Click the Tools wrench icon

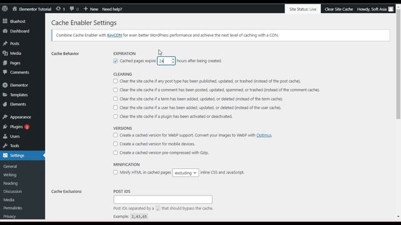[x=5, y=146]
